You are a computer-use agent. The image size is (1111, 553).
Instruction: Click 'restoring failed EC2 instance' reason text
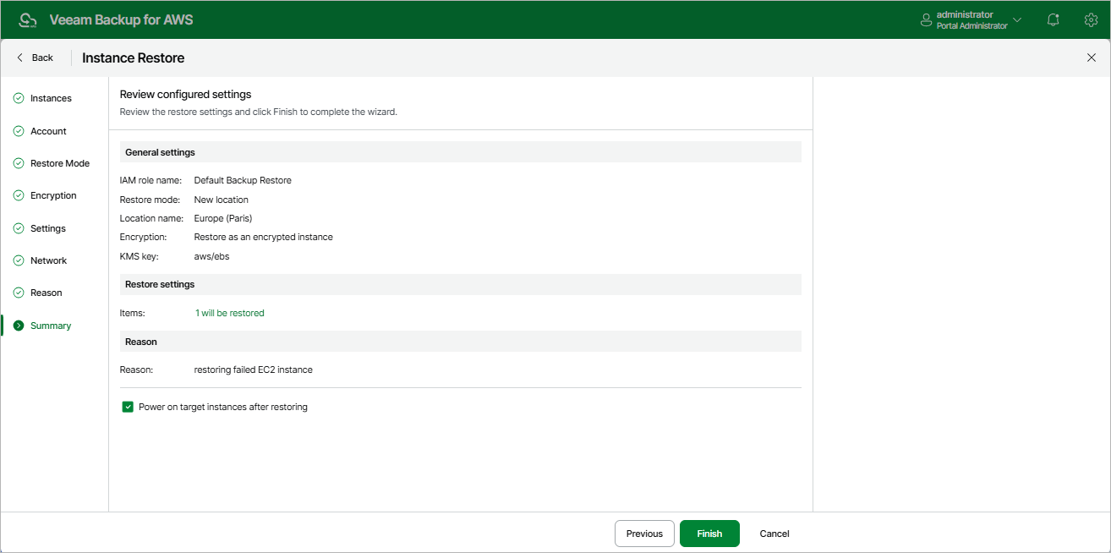[x=254, y=370]
